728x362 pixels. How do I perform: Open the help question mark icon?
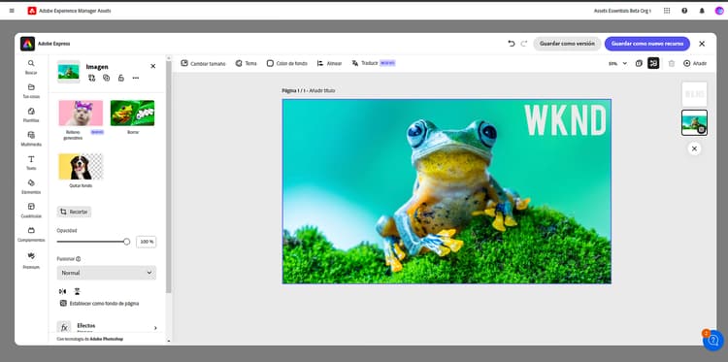684,11
